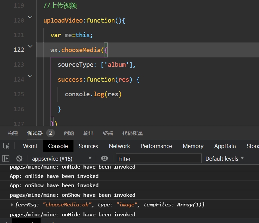Open the Default levels dropdown
The width and height of the screenshot is (259, 223).
[224, 159]
